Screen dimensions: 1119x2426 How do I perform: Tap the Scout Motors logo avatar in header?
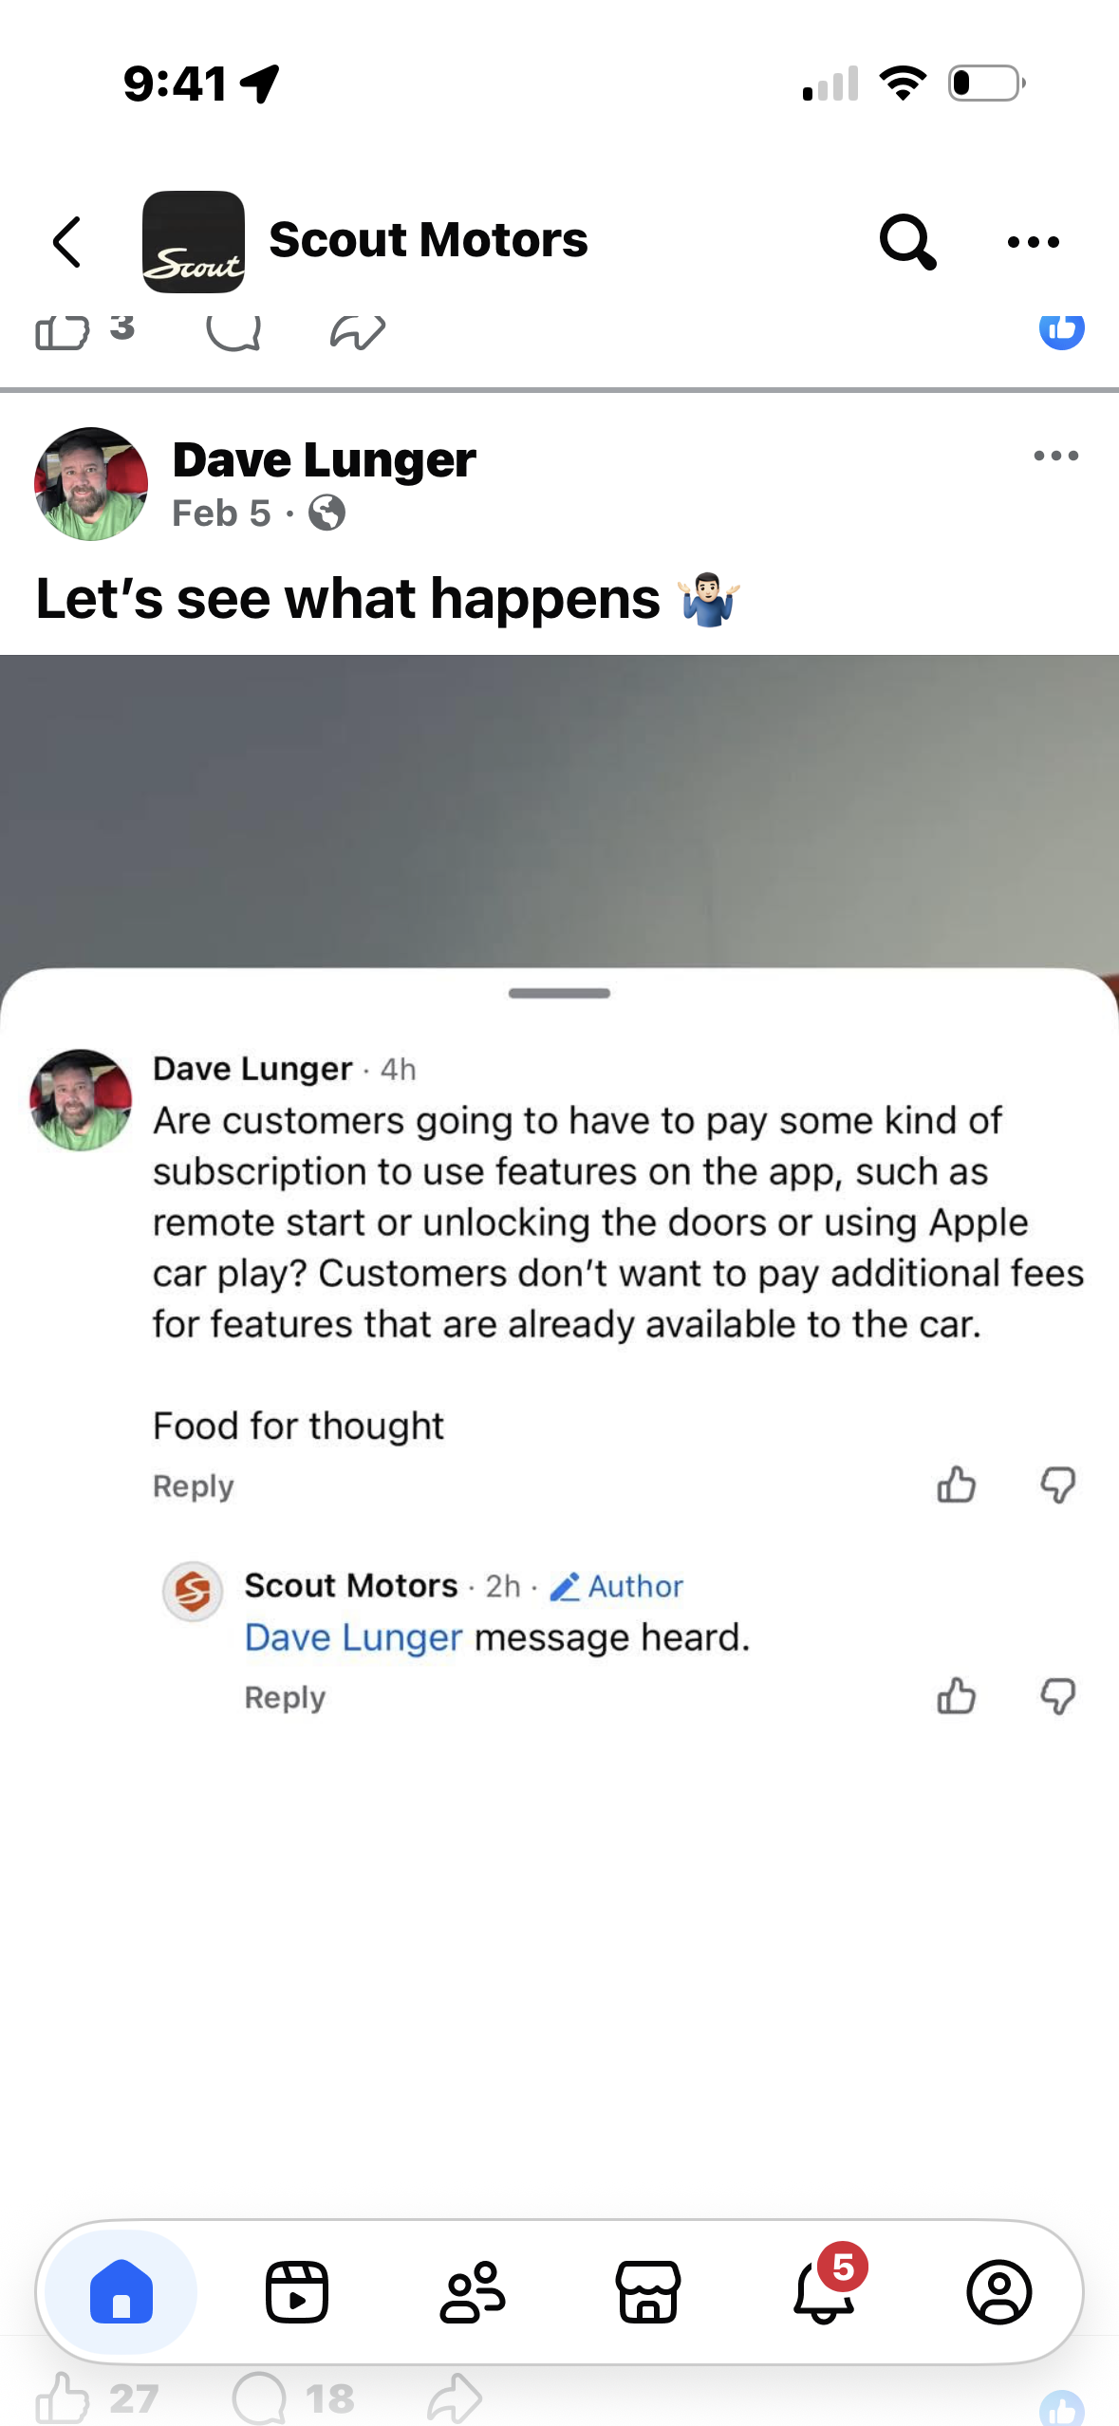pos(194,242)
